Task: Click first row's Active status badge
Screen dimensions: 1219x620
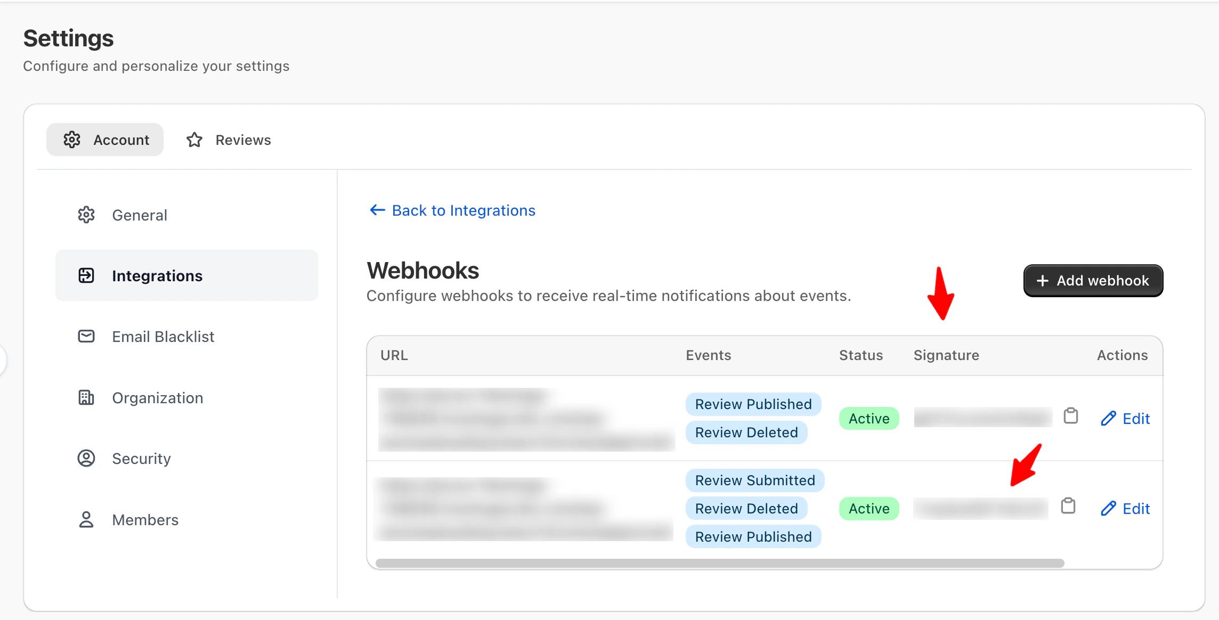Action: click(x=868, y=419)
